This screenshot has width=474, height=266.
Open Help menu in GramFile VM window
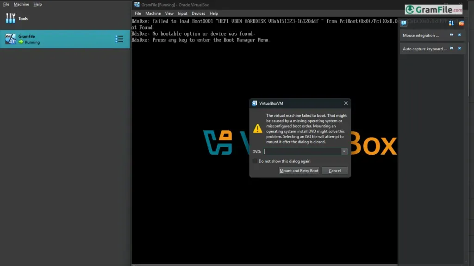(x=214, y=13)
